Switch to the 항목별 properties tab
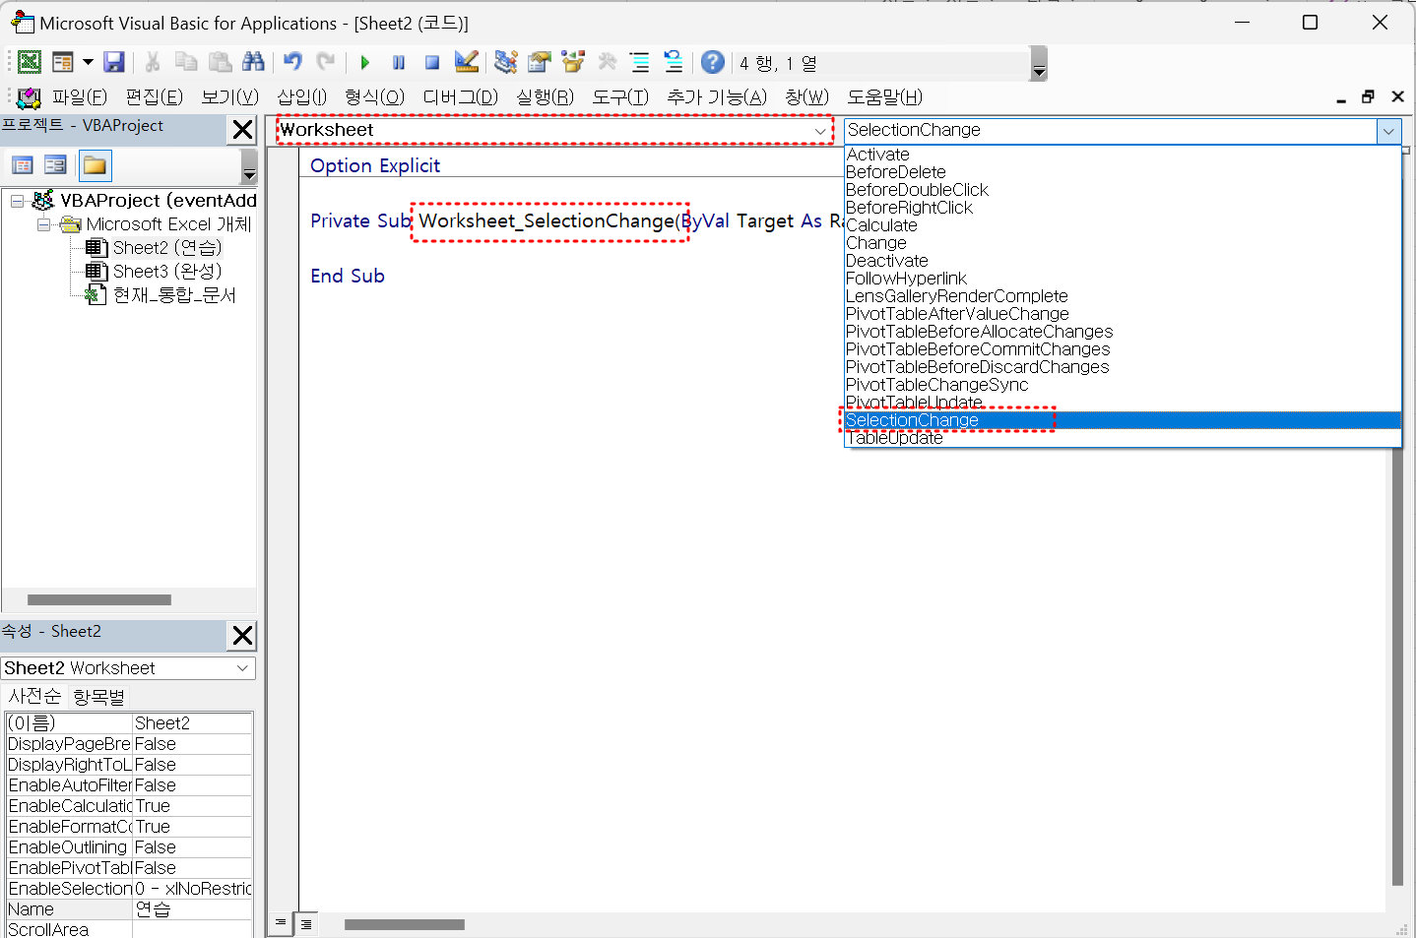This screenshot has height=938, width=1416. pyautogui.click(x=99, y=697)
